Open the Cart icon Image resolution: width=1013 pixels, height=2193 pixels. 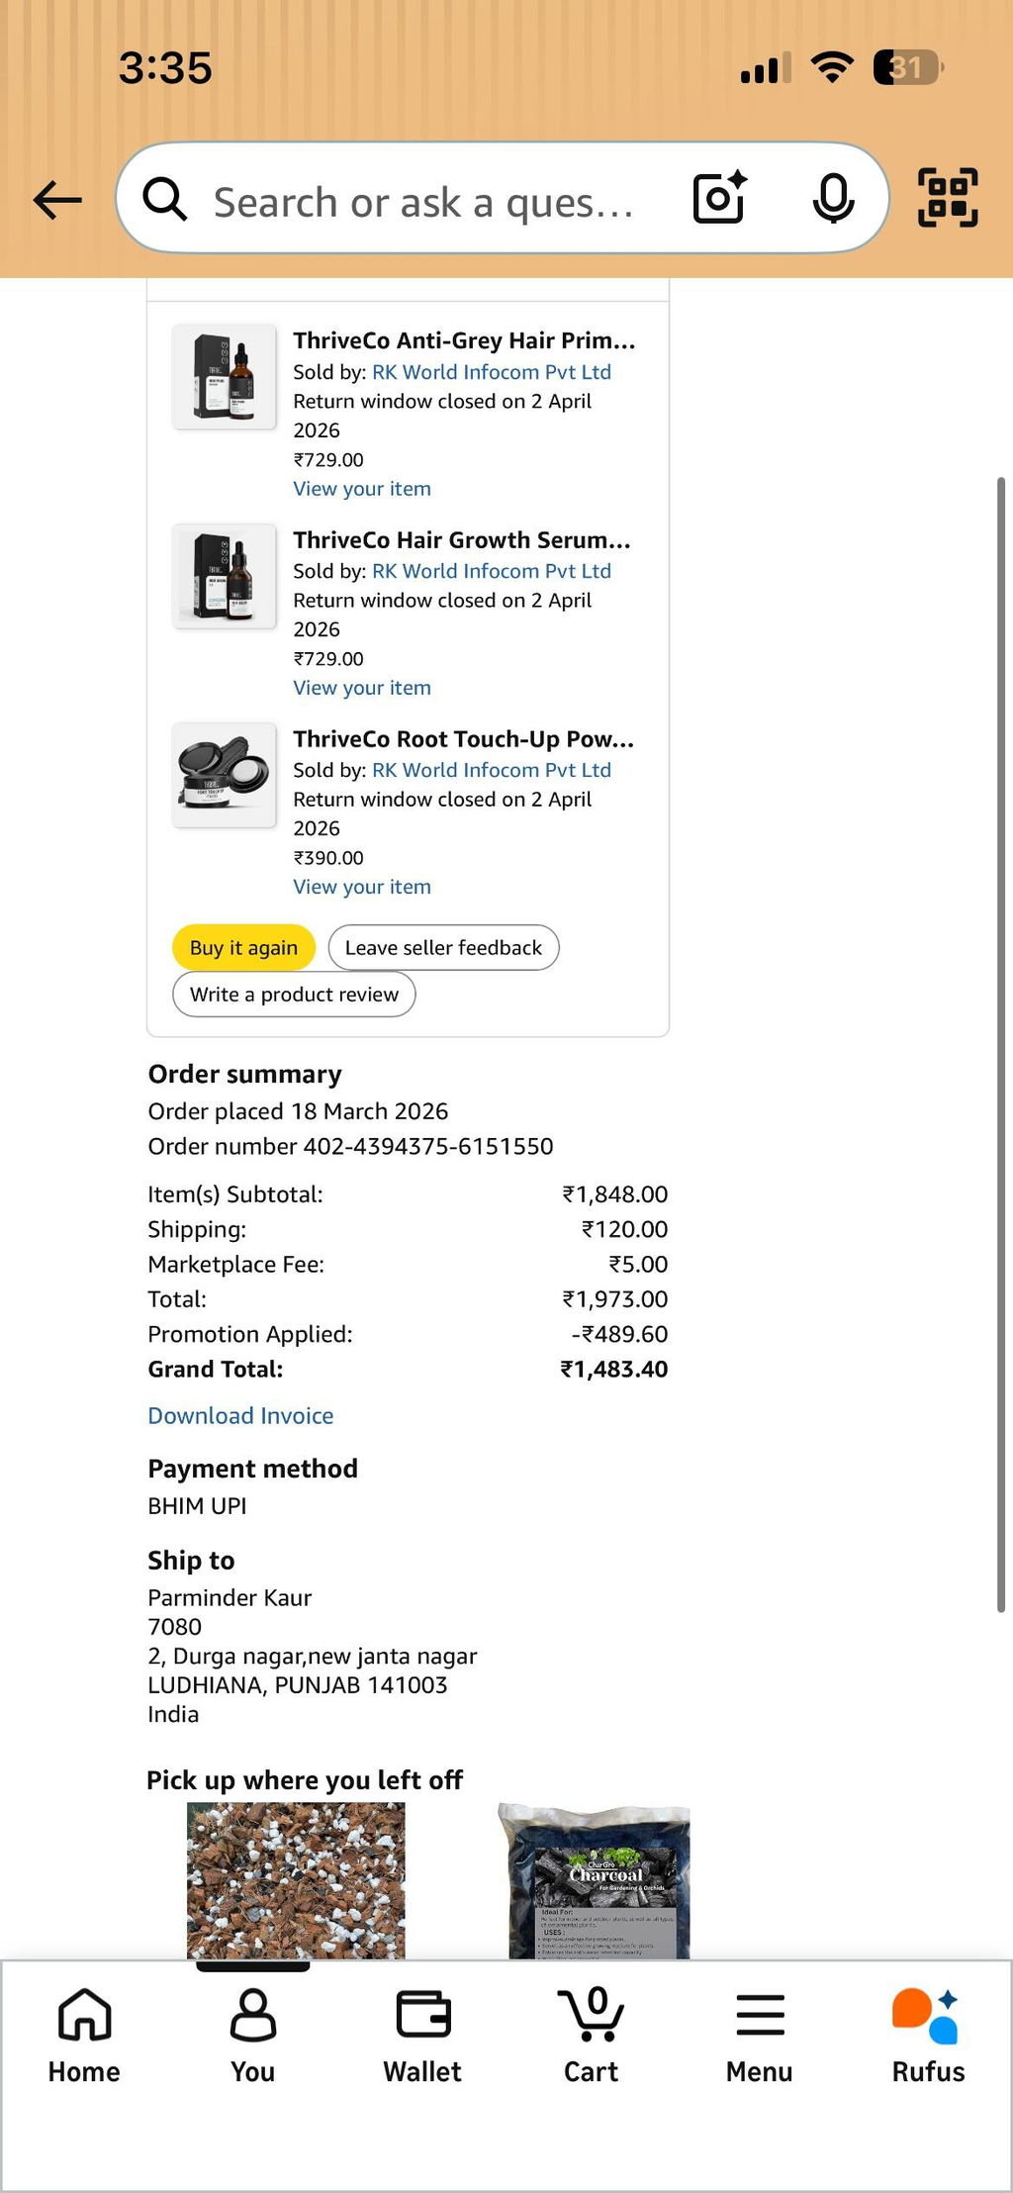[591, 2037]
